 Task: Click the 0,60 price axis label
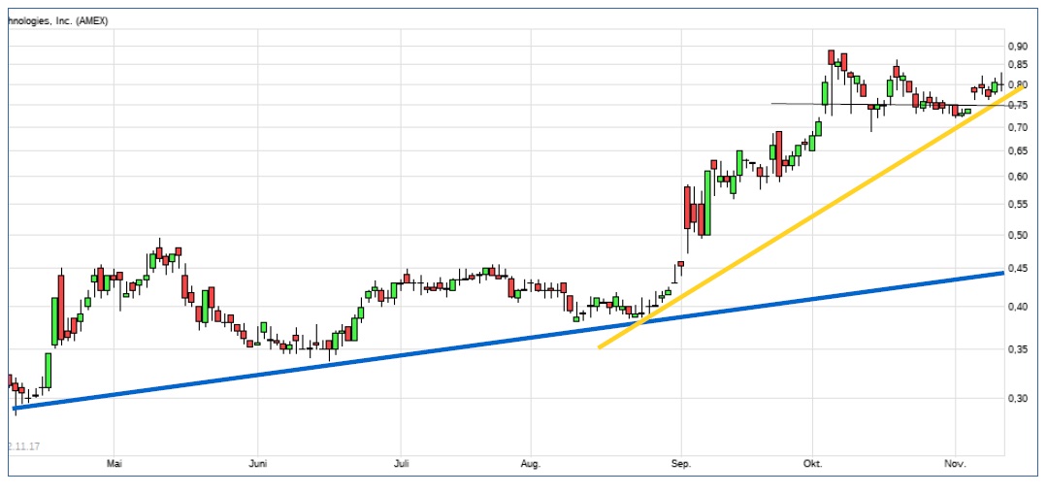click(x=1017, y=177)
